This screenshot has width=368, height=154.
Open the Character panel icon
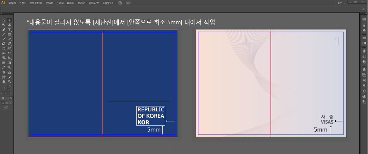tap(364, 80)
